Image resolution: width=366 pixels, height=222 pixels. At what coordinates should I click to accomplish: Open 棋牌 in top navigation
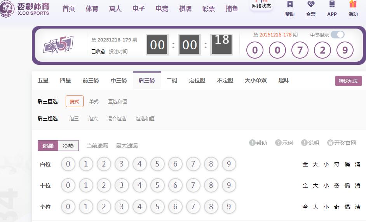(x=185, y=9)
